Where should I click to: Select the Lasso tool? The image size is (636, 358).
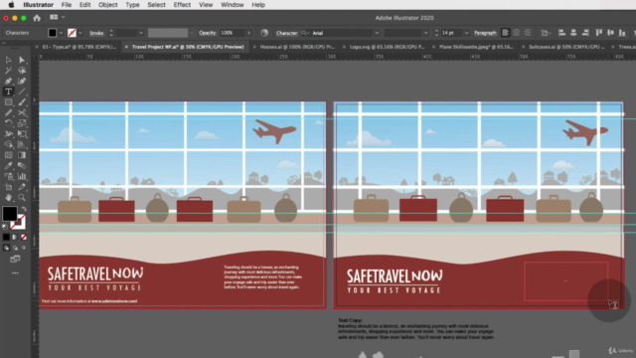(22, 71)
